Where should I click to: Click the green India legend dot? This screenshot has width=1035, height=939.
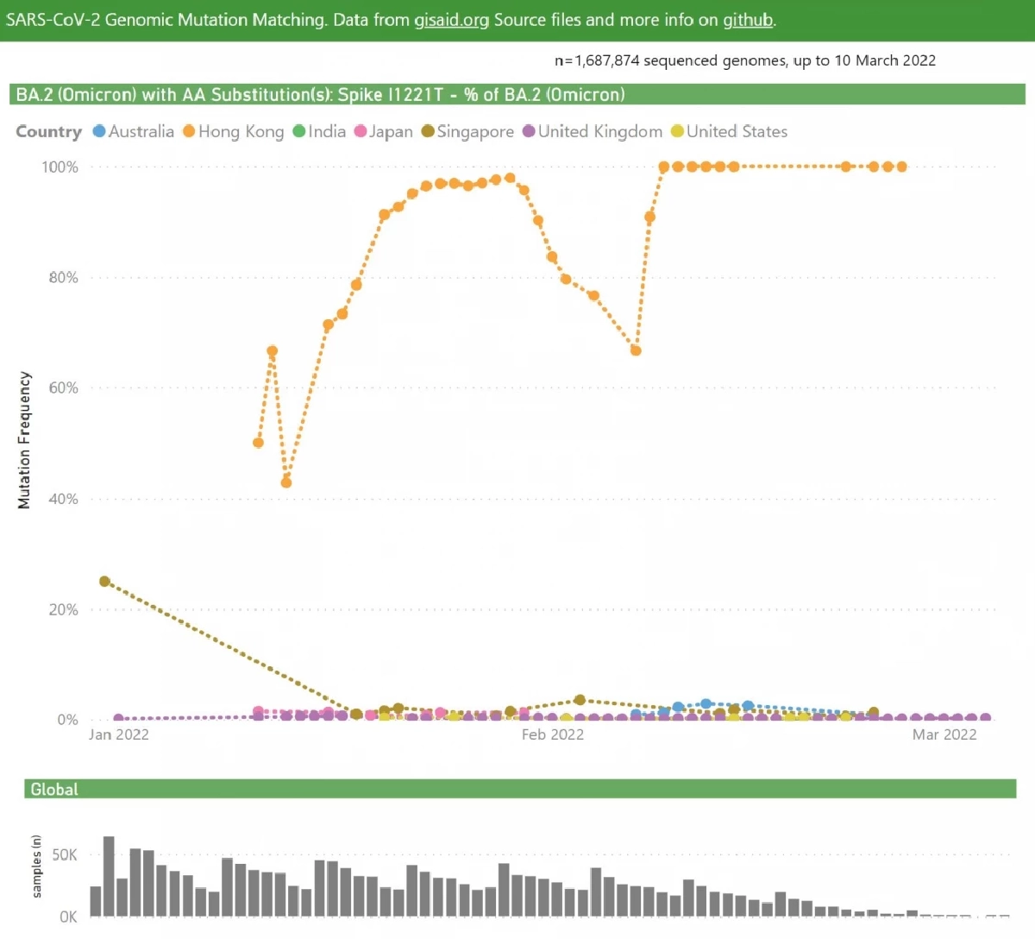pyautogui.click(x=298, y=131)
